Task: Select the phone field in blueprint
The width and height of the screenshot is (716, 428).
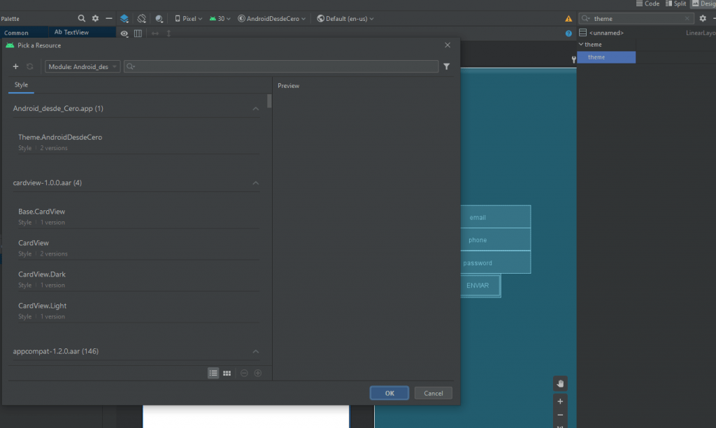Action: 496,239
